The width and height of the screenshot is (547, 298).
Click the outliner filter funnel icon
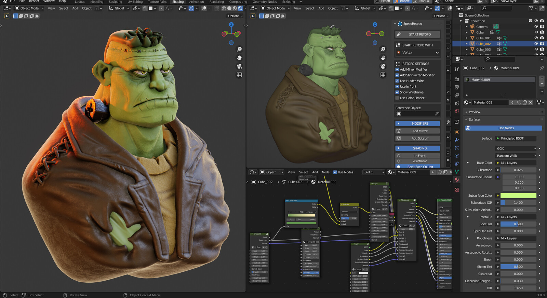tap(531, 8)
